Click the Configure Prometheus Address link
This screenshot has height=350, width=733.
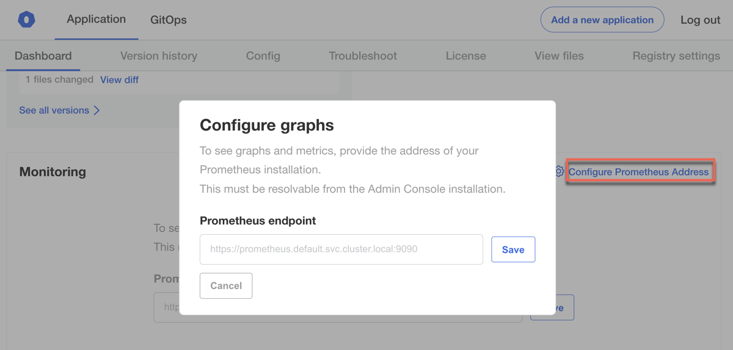point(638,172)
